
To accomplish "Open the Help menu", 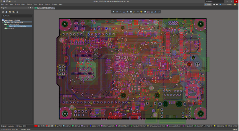I will (x=61, y=4).
